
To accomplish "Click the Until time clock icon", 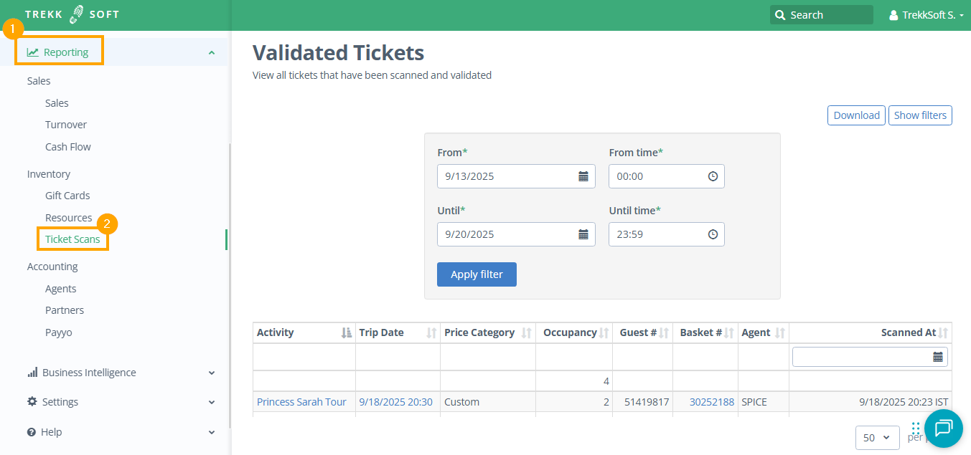I will 713,234.
